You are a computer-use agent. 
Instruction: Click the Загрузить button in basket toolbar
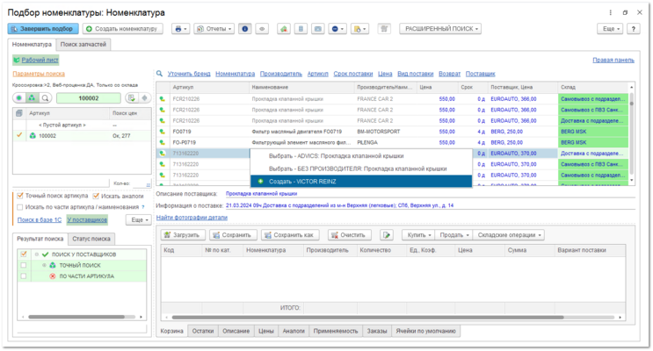183,235
